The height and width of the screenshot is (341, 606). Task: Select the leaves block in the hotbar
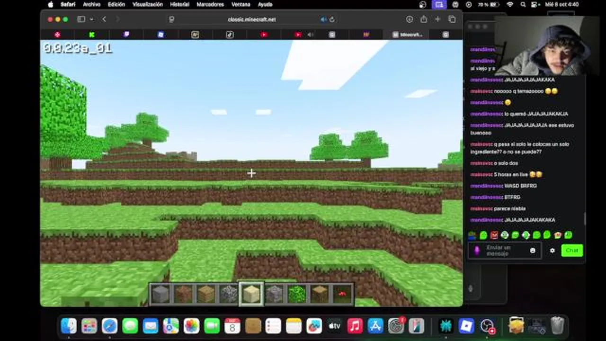pyautogui.click(x=296, y=294)
